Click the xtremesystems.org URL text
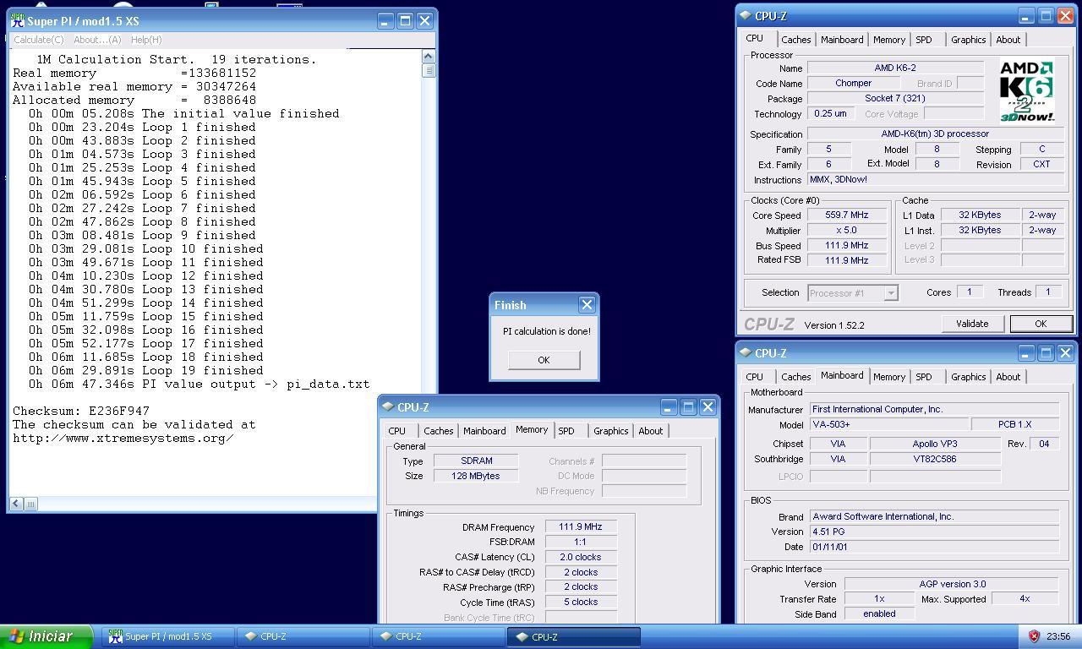This screenshot has width=1082, height=649. (123, 439)
